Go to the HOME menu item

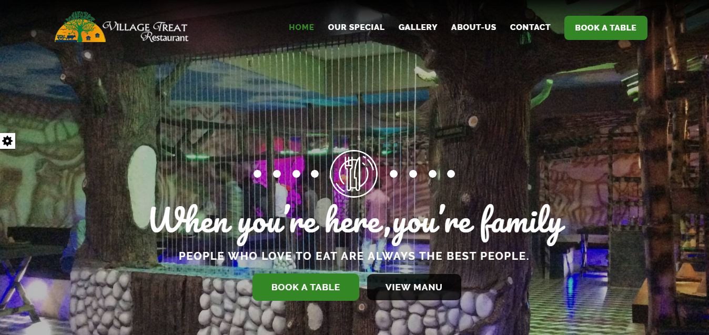[x=301, y=27]
